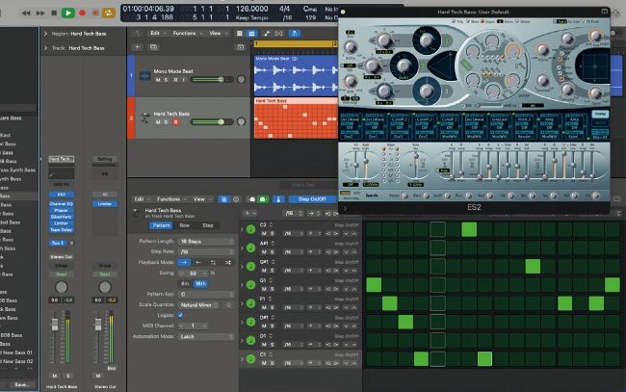Image resolution: width=626 pixels, height=392 pixels.
Task: Toggle the yellow Cycle mode button
Action: 108,13
